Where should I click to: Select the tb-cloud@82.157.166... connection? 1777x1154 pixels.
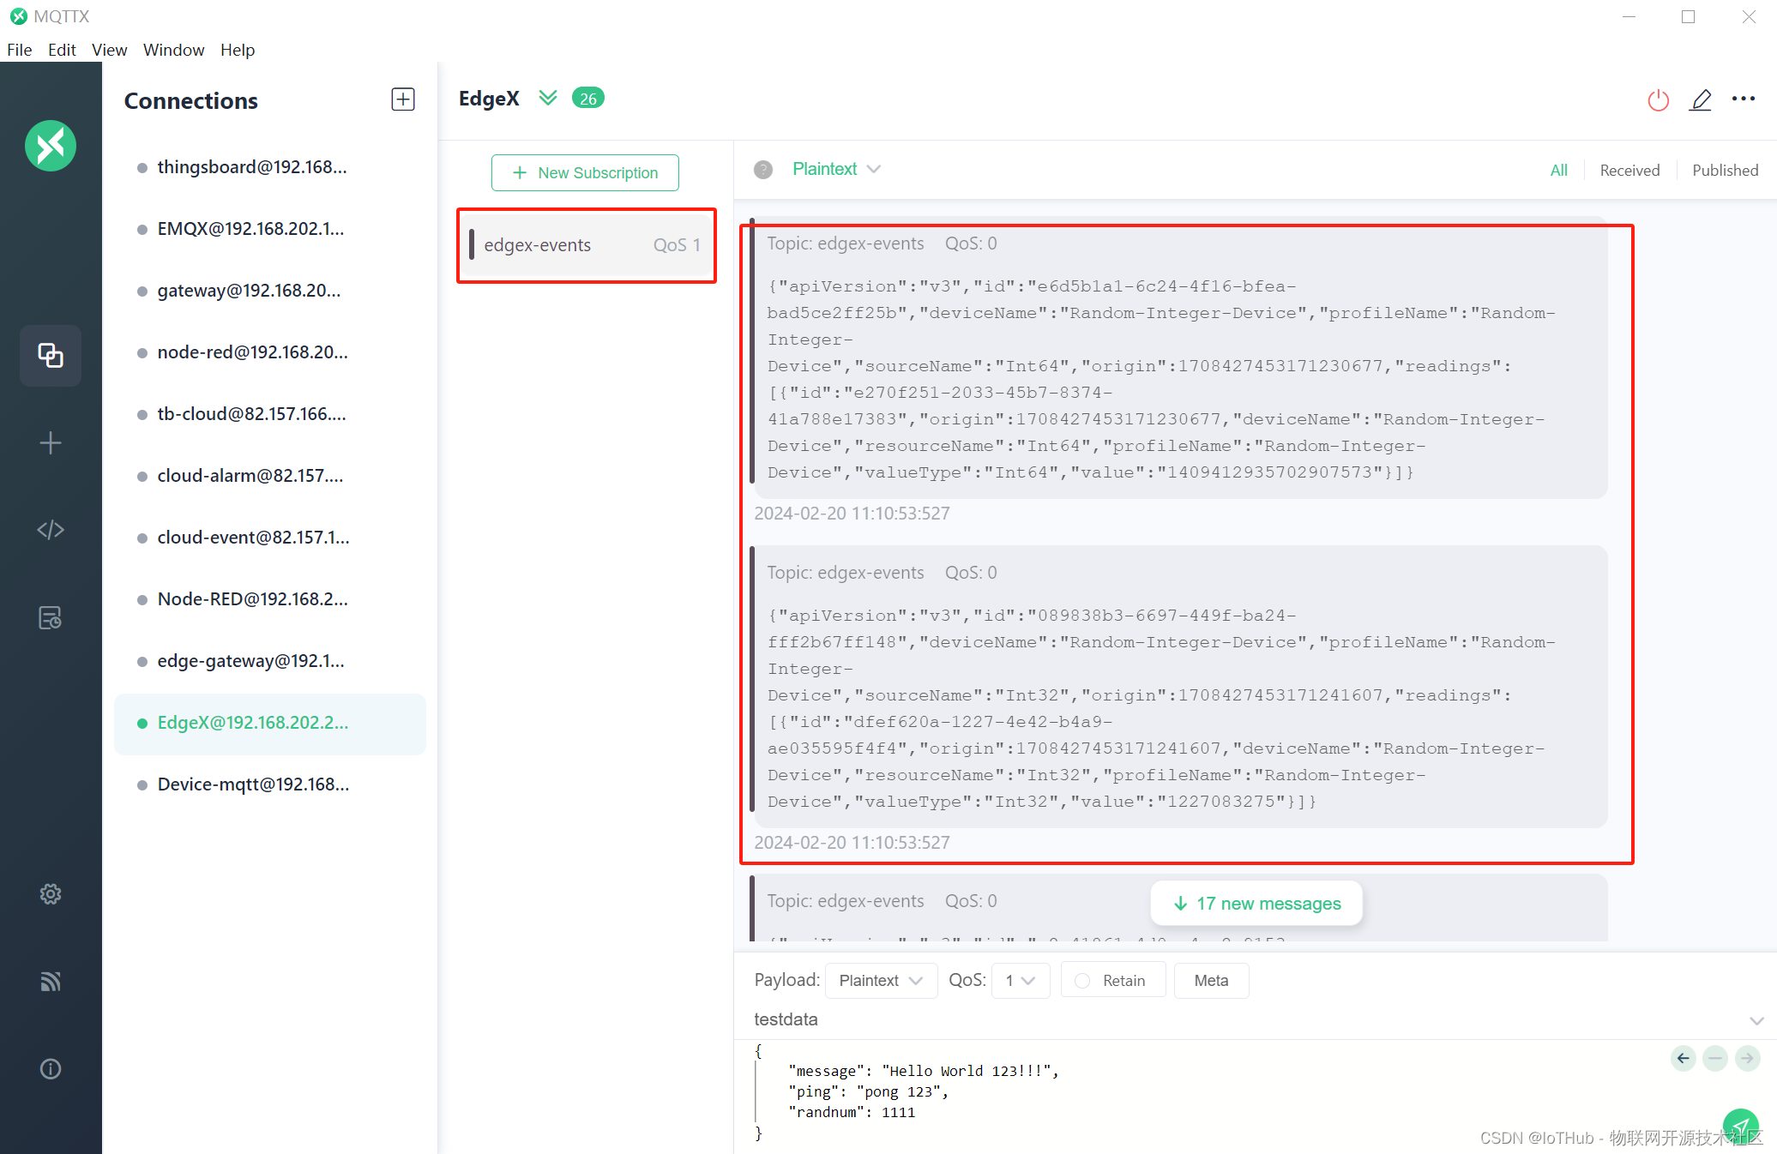coord(270,414)
